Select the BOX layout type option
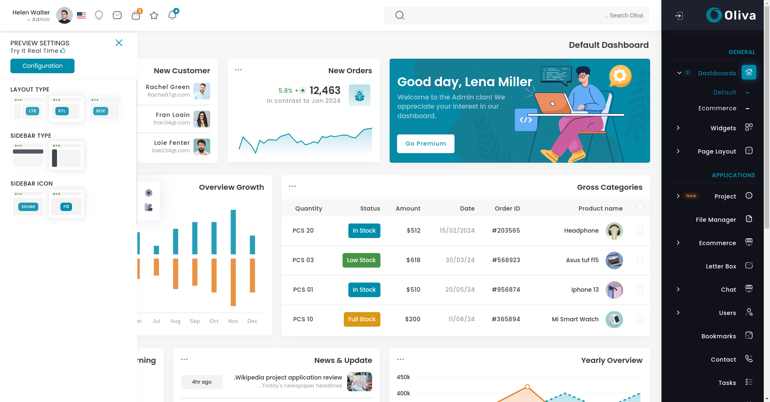 (105, 109)
